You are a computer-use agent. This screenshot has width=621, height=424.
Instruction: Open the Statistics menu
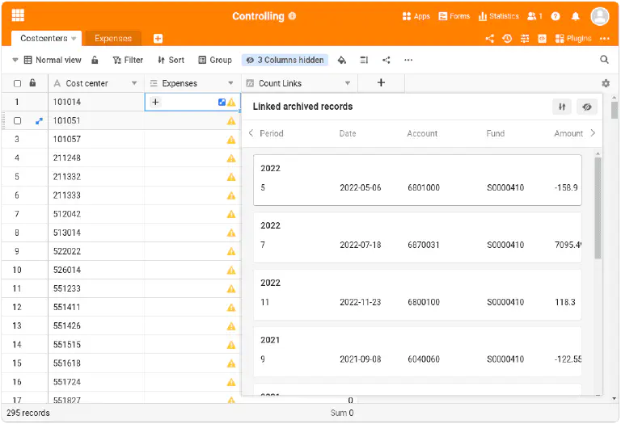(499, 16)
